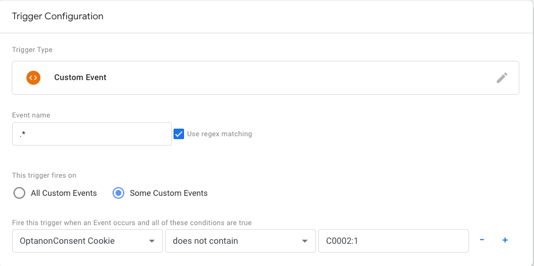Select the All Custom Events radio button
The height and width of the screenshot is (266, 534).
[x=19, y=193]
